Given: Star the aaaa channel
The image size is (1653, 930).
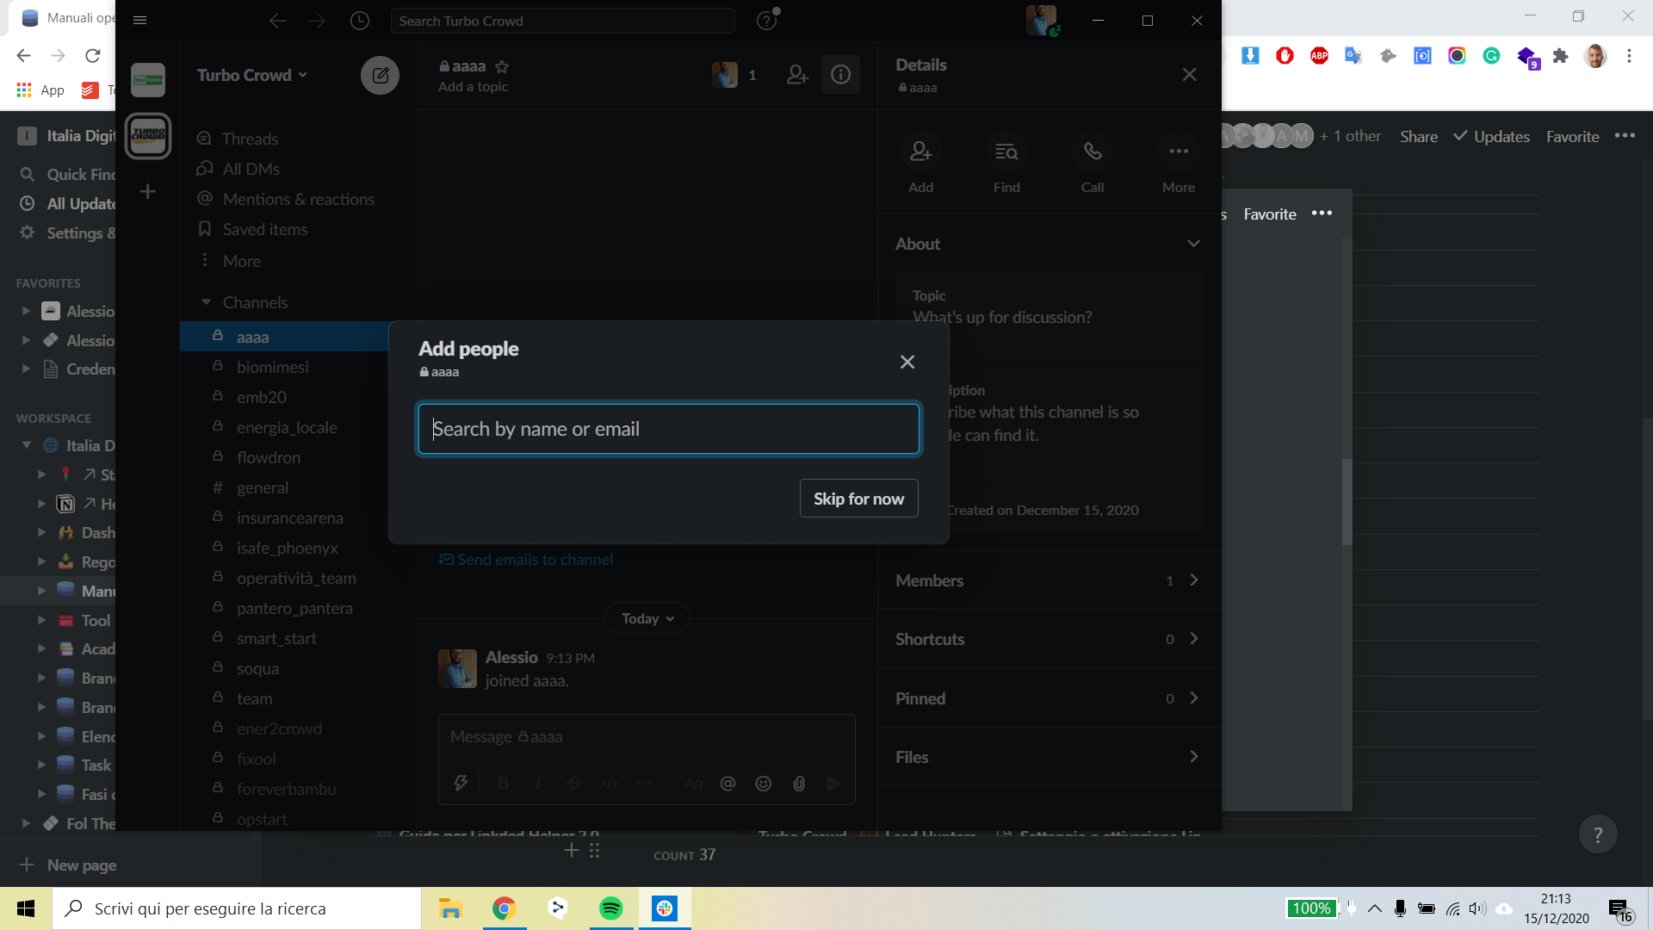Looking at the screenshot, I should coord(502,66).
